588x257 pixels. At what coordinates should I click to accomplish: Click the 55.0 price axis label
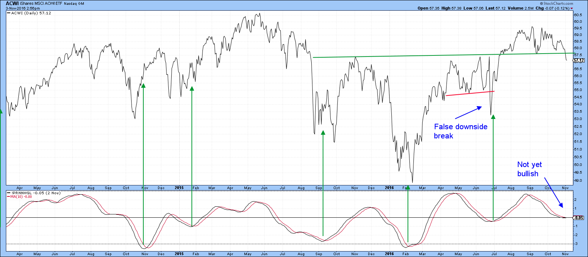(x=578, y=90)
